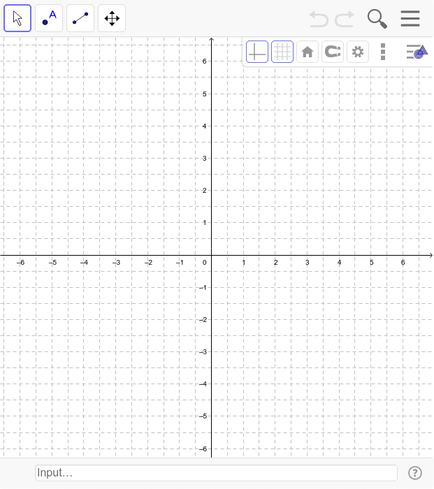The image size is (434, 489).
Task: Click y-axis label –6
Action: point(203,448)
